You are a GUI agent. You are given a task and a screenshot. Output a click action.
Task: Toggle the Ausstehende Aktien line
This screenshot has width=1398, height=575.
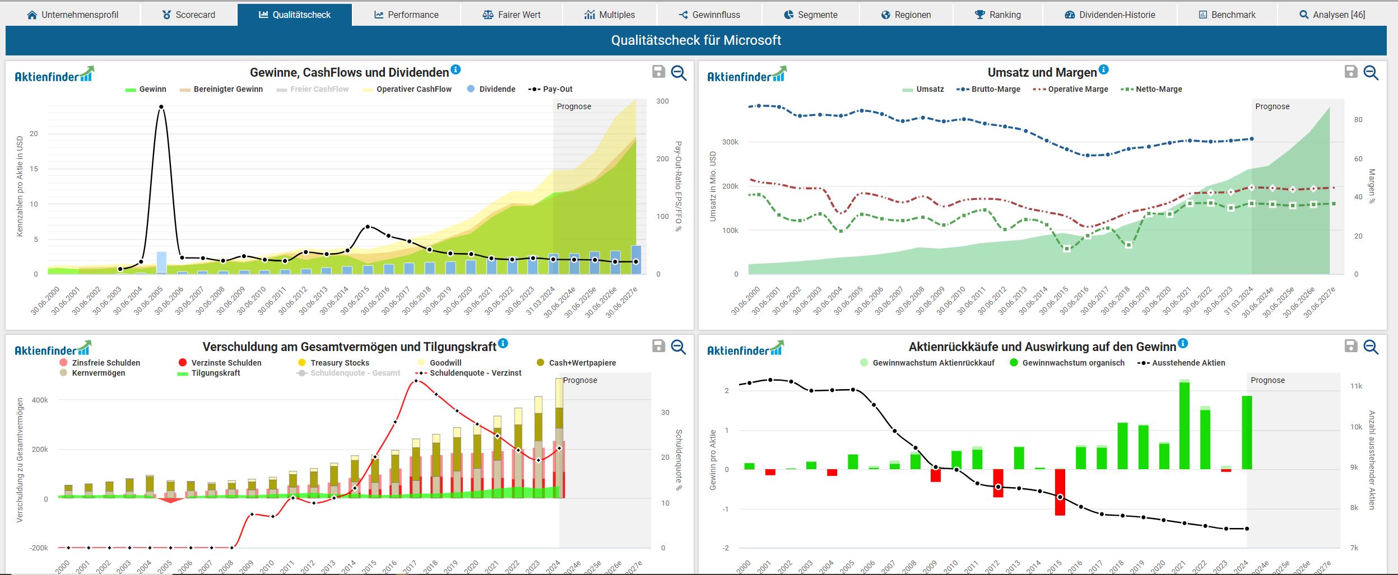[1181, 363]
